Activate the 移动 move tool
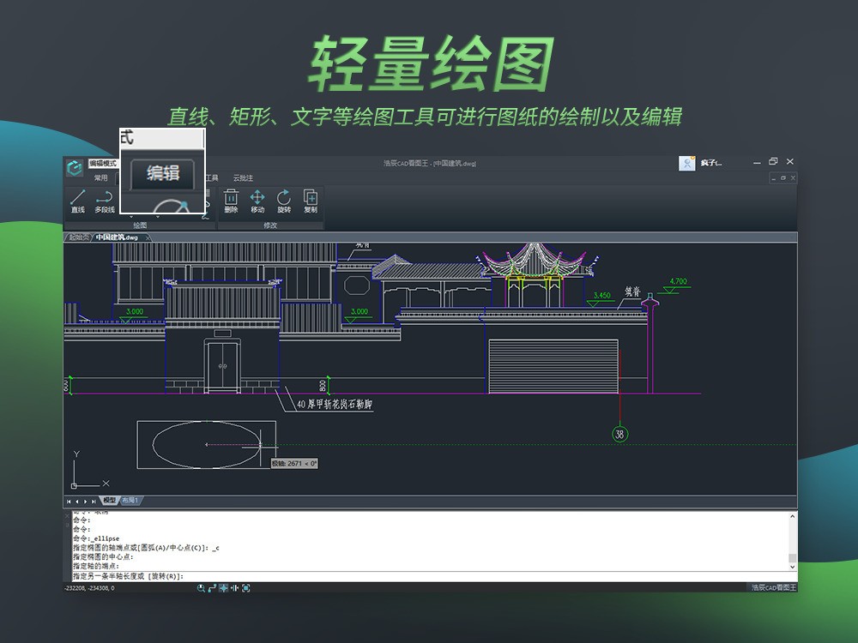Screen dimensions: 858x643 (257, 201)
